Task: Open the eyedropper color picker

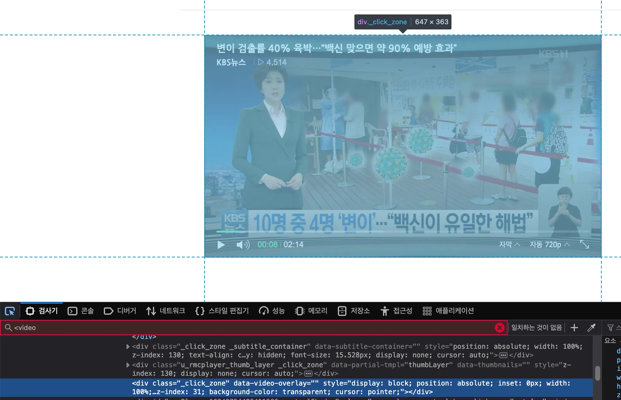Action: click(x=591, y=328)
